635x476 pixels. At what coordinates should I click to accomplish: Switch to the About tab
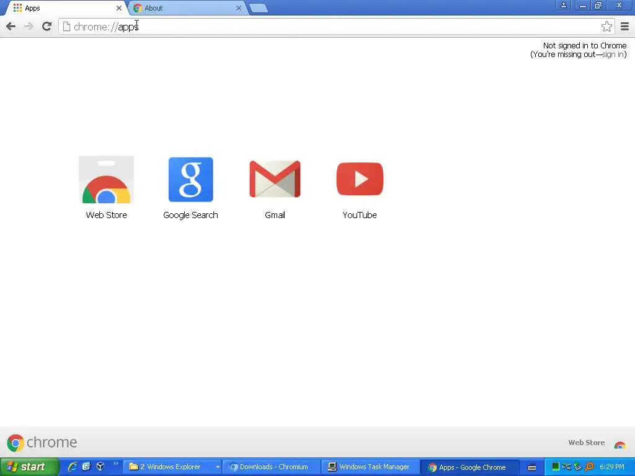click(x=187, y=8)
